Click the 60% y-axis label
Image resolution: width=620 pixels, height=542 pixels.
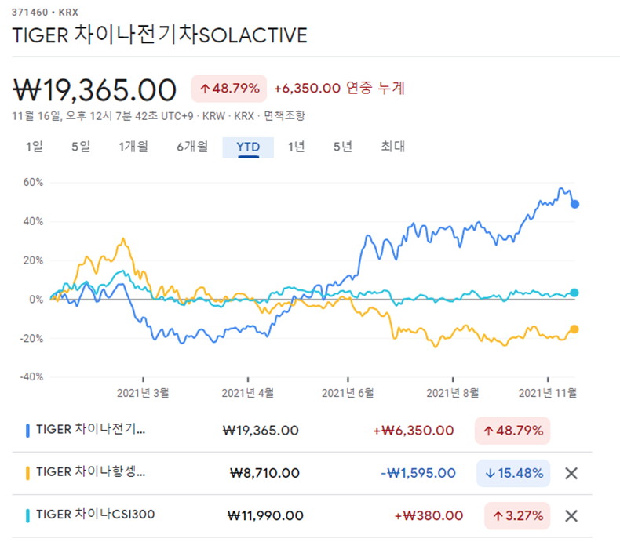(x=33, y=183)
